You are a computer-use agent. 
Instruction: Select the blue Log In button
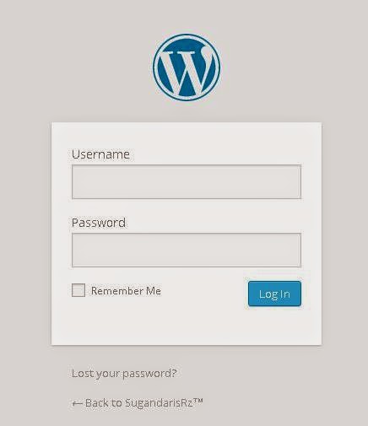point(274,294)
